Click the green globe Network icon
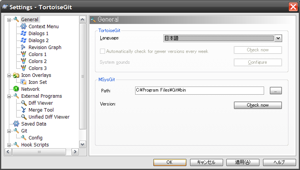The height and width of the screenshot is (170, 300). (x=16, y=89)
